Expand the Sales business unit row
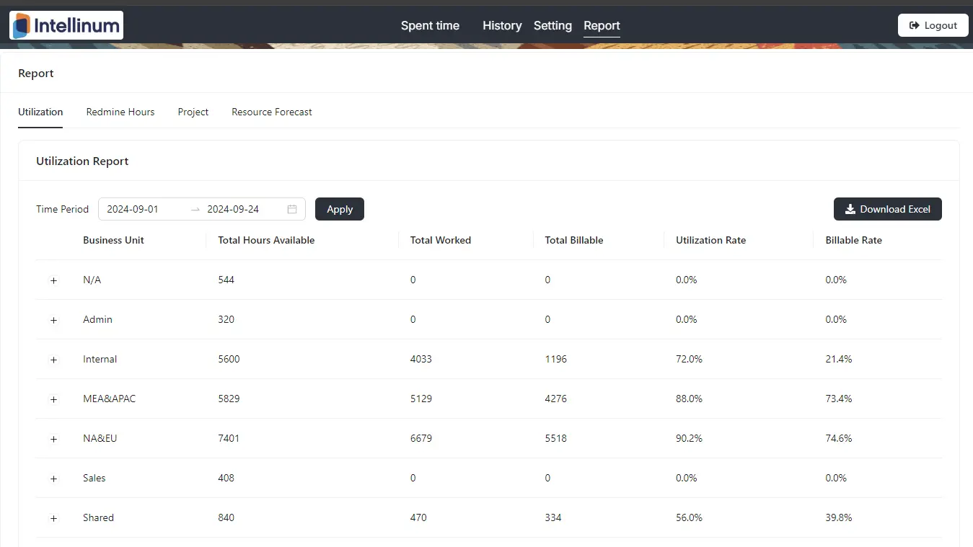973x547 pixels. coord(53,479)
